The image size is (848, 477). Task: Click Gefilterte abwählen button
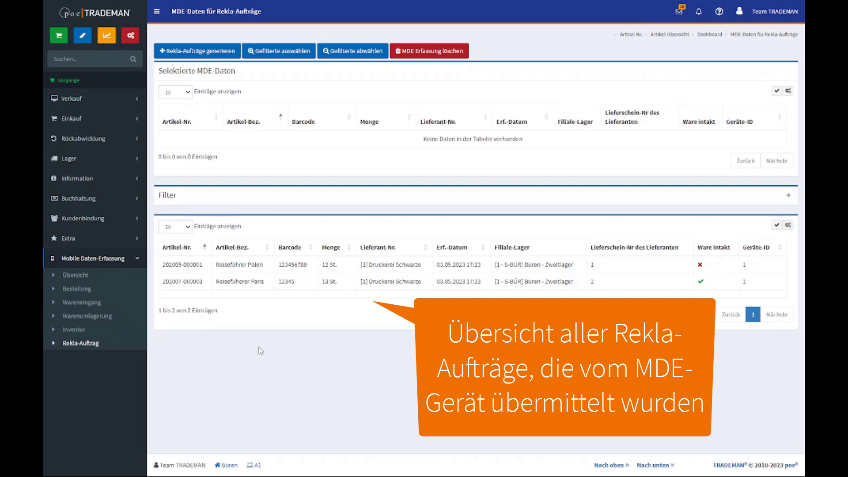click(352, 51)
